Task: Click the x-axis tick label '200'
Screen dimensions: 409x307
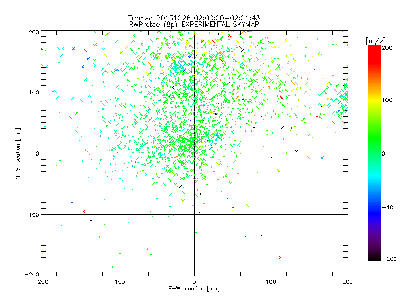Action: [348, 282]
